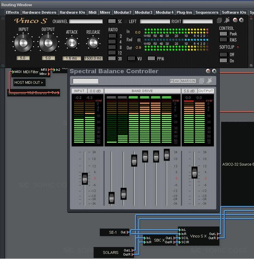Open the Vinco S CHANNEL preset field
Screen dimensions: 254x259
pyautogui.click(x=86, y=21)
